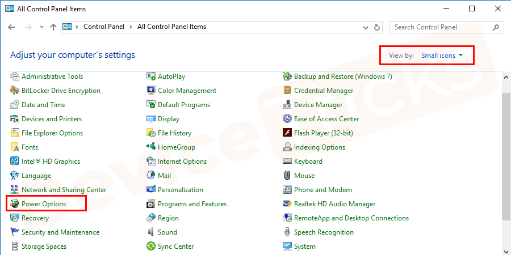This screenshot has height=255, width=511.
Task: Click the search magnifier icon
Action: (495, 27)
